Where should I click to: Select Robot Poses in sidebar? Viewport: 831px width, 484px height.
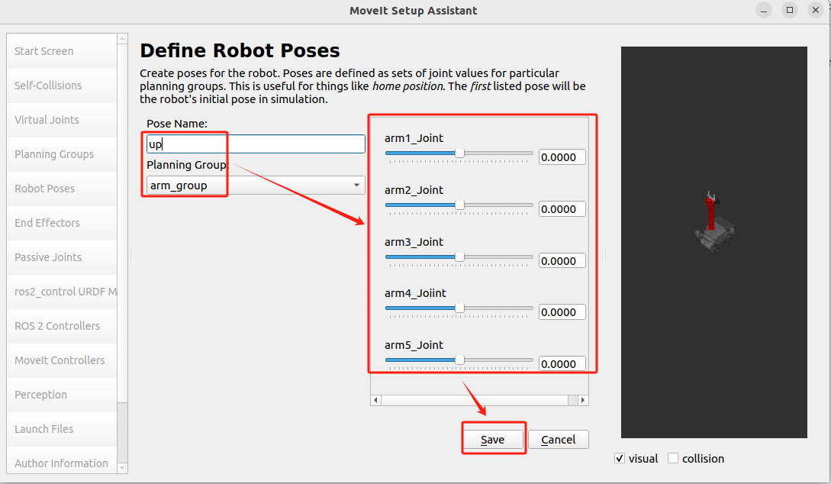62,189
